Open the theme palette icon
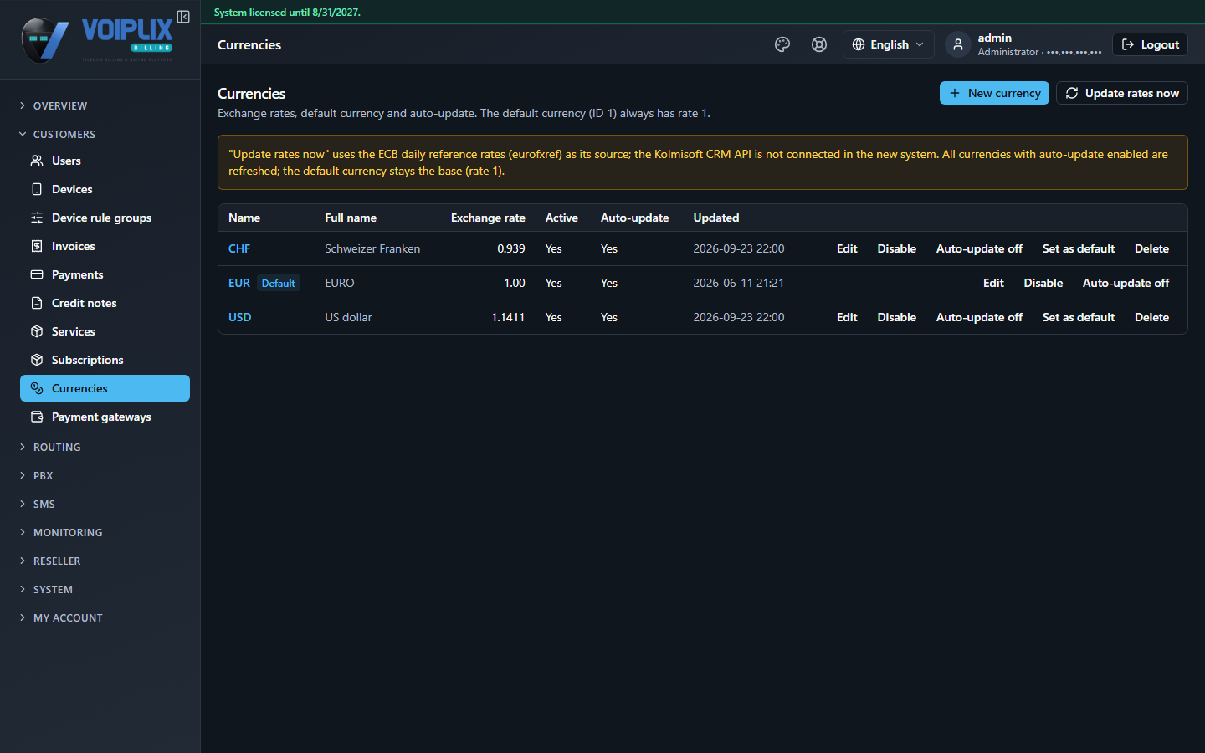The width and height of the screenshot is (1205, 753). pos(782,44)
